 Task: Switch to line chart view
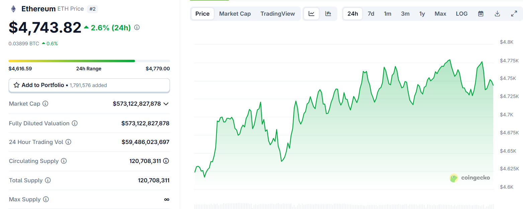coord(312,14)
